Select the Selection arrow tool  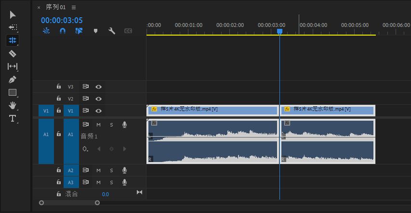tap(13, 15)
